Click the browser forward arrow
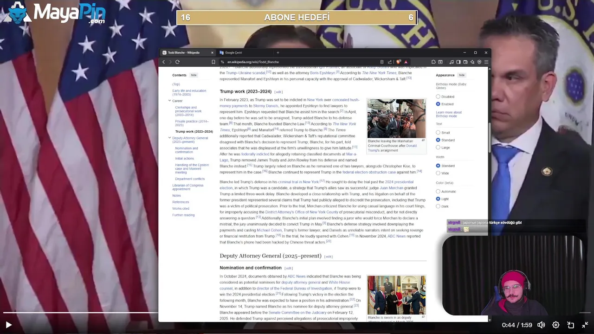Screen dimensions: 594x334 click(170, 62)
